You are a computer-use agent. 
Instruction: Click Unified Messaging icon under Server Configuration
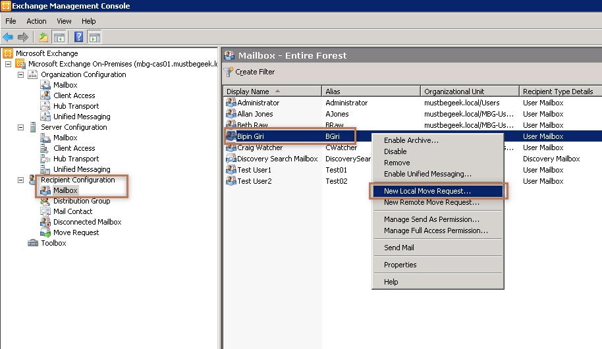[45, 169]
